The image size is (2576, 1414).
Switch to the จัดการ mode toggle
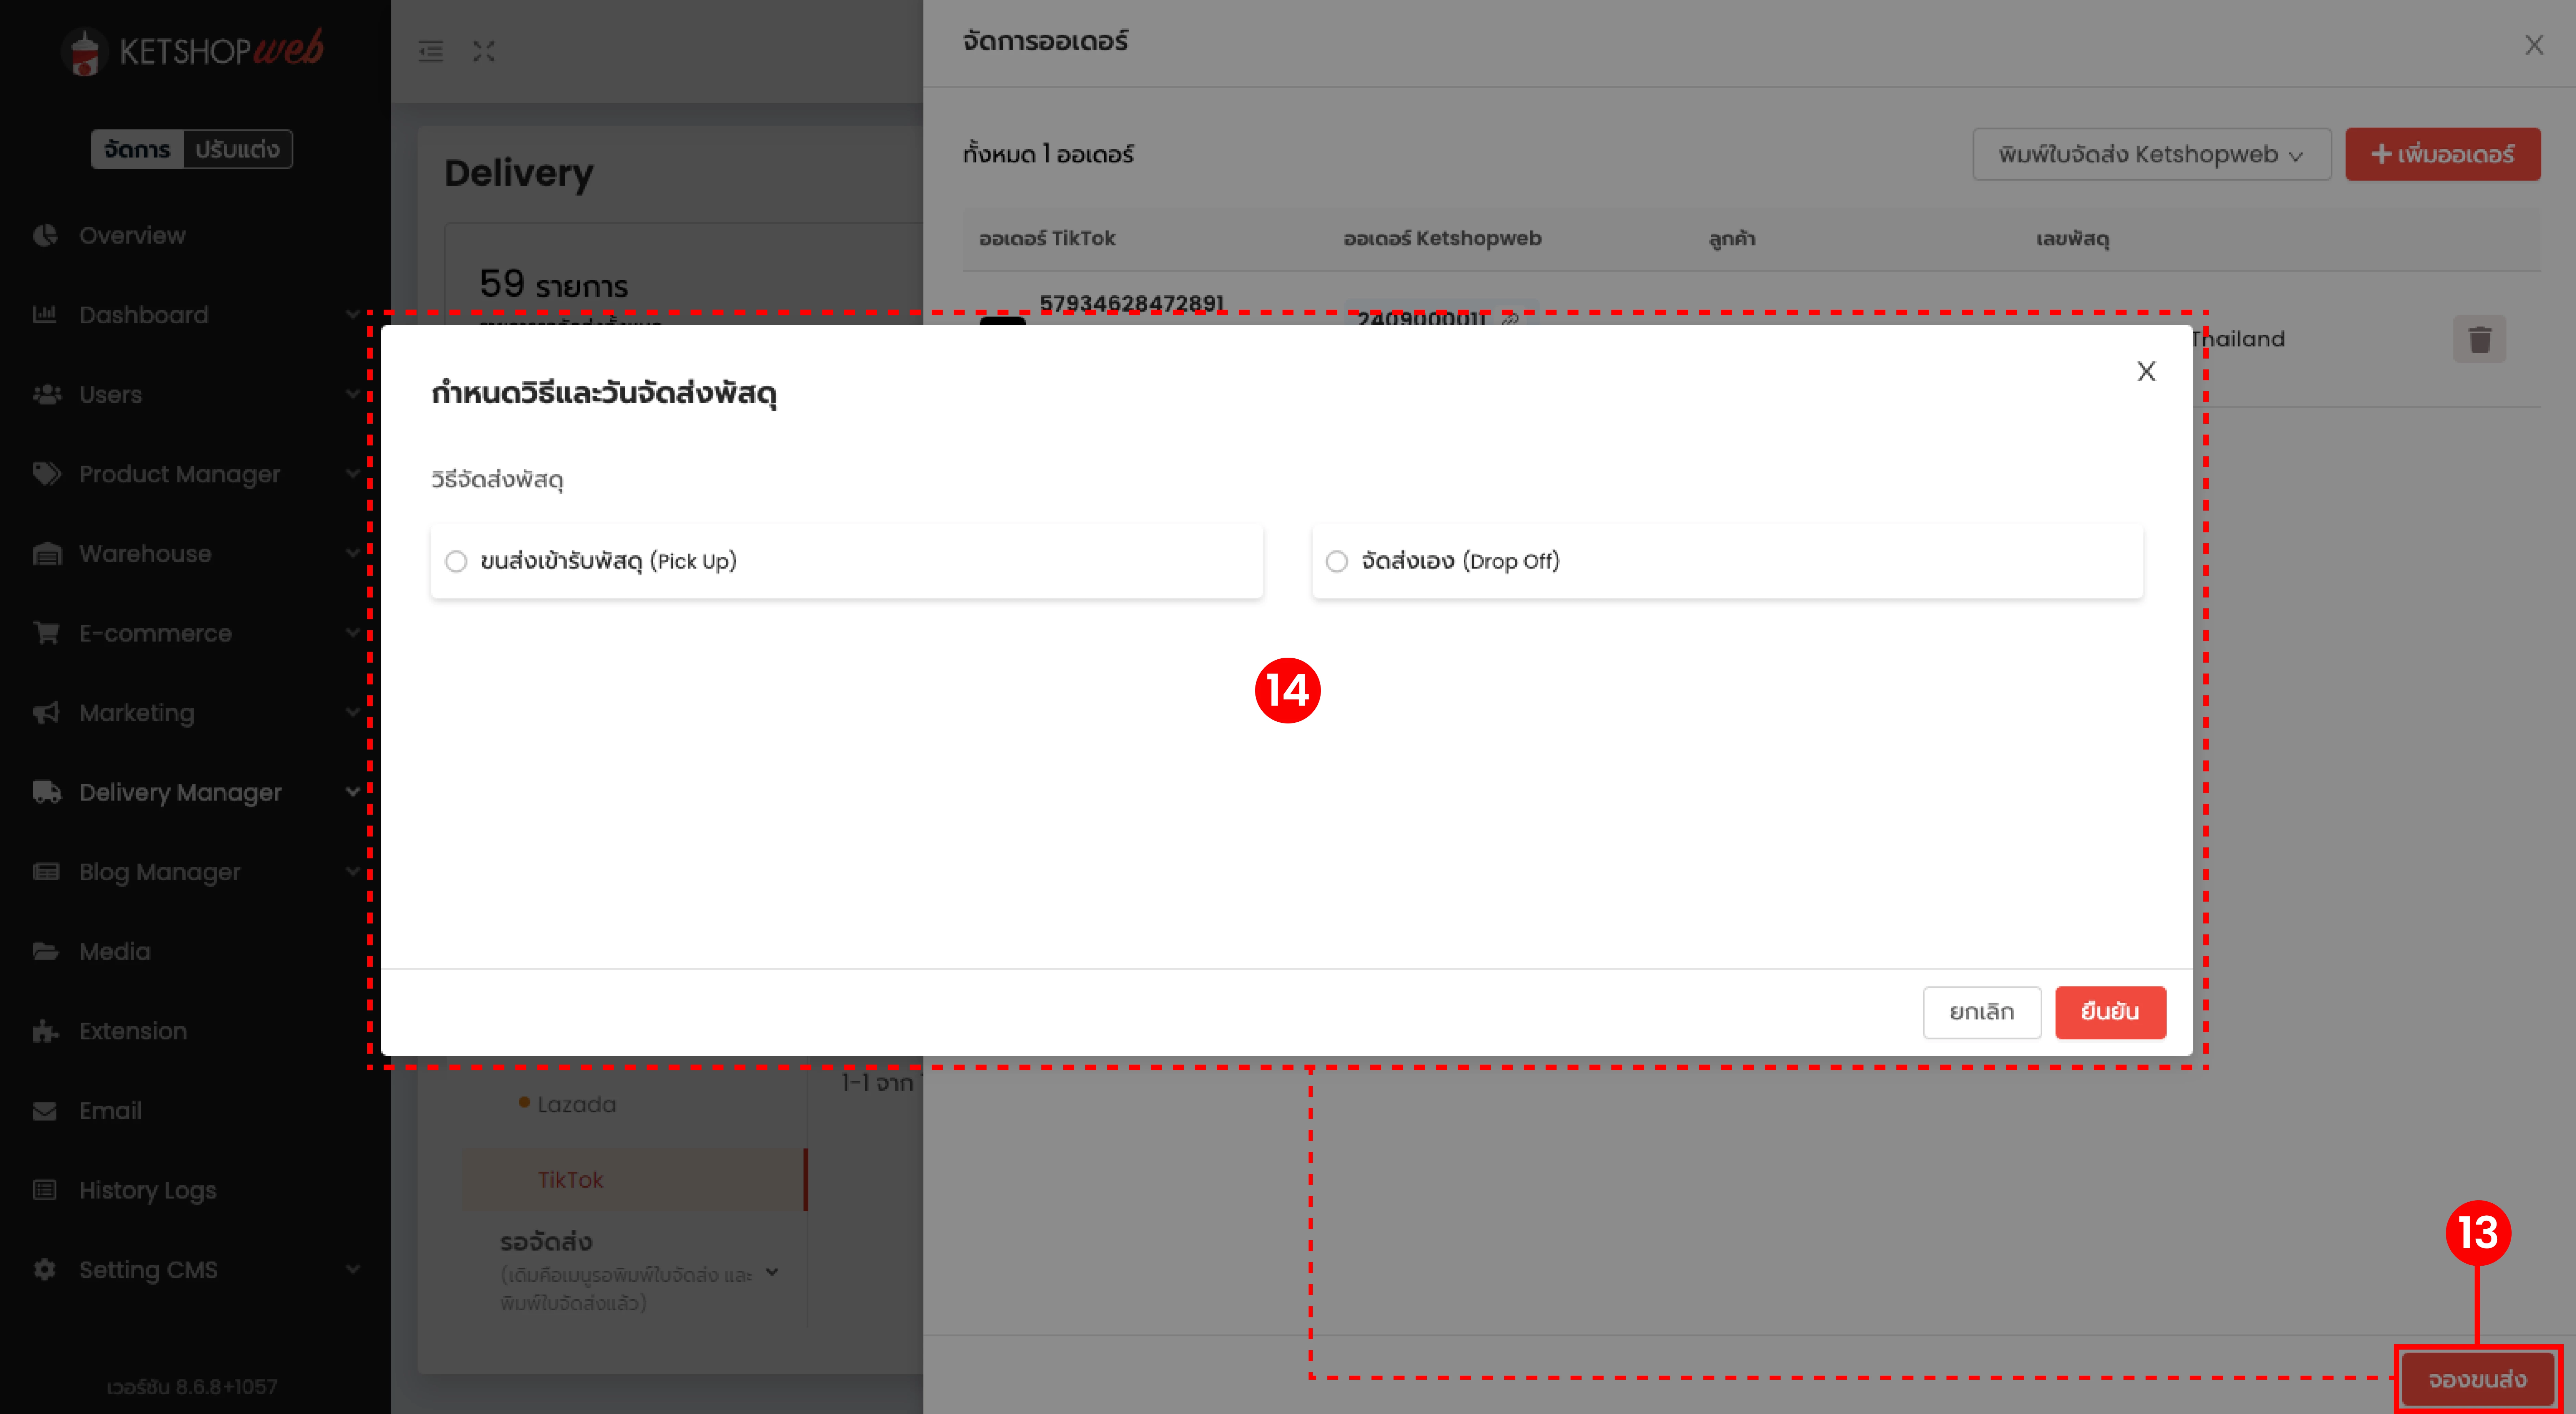point(138,150)
